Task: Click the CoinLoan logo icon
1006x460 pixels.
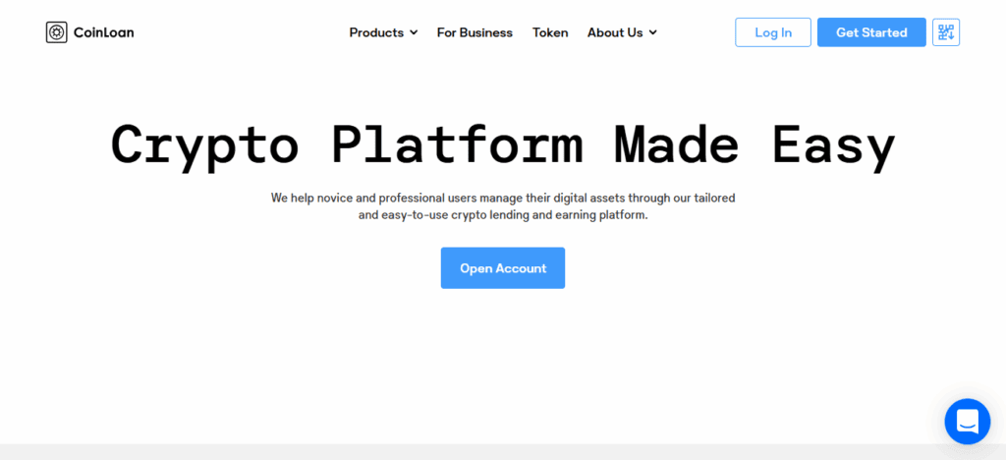Action: [56, 32]
